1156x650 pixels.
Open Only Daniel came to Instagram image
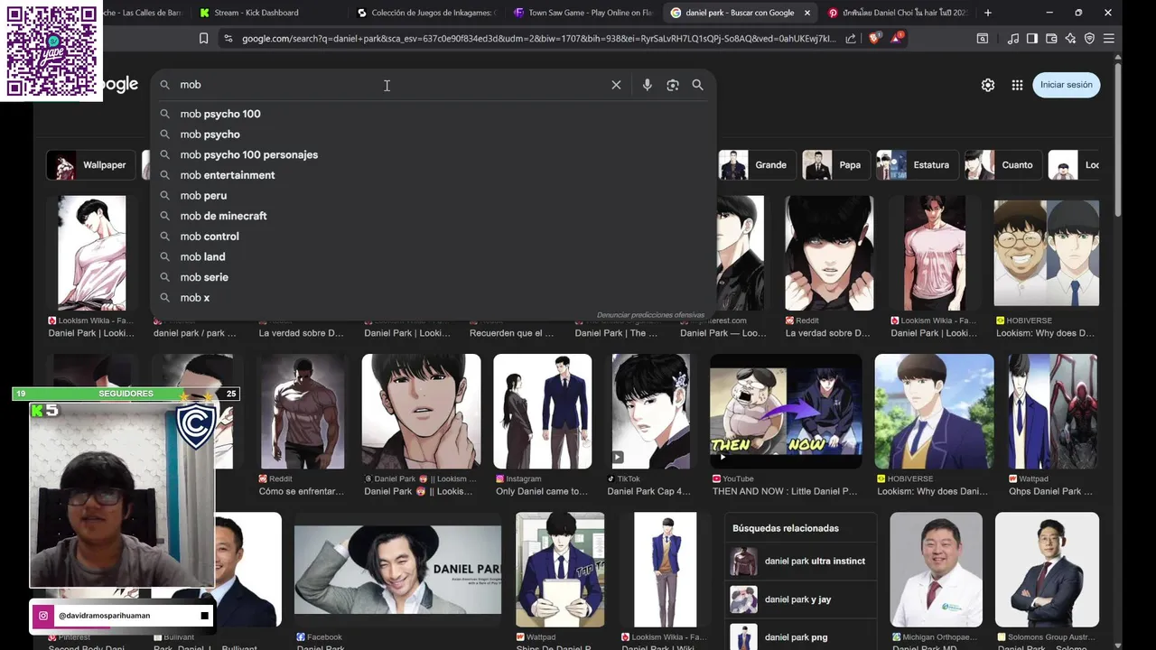[x=543, y=411]
